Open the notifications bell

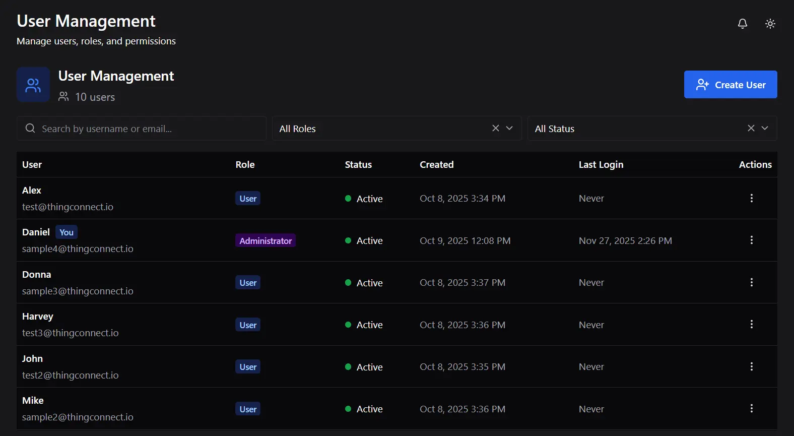pos(742,24)
